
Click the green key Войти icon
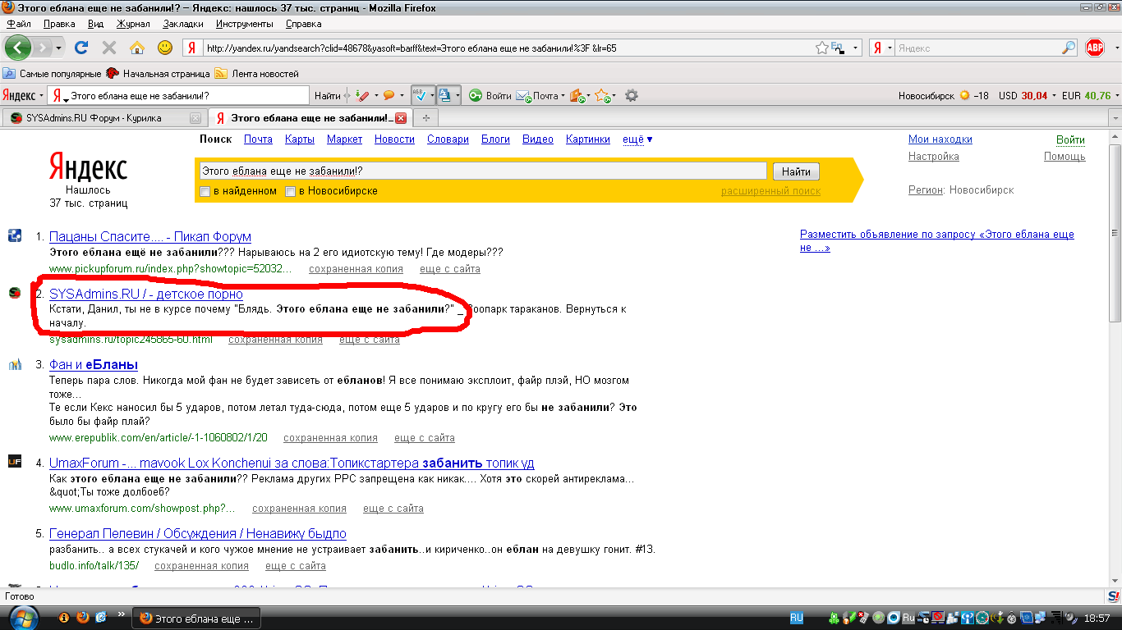click(476, 96)
